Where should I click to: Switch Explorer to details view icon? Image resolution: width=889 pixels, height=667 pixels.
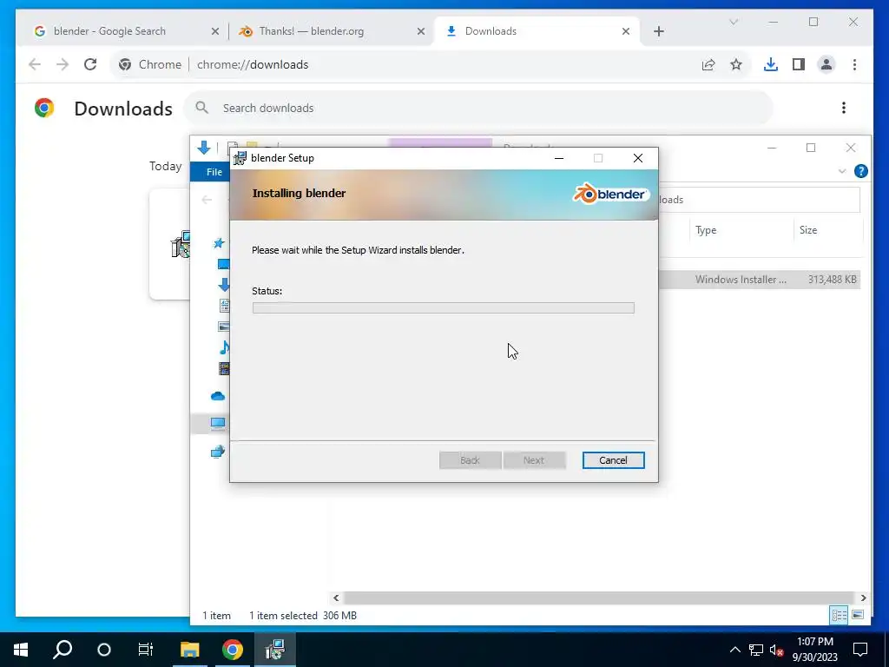click(839, 615)
